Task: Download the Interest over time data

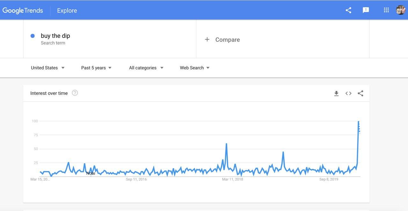Action: [336, 93]
